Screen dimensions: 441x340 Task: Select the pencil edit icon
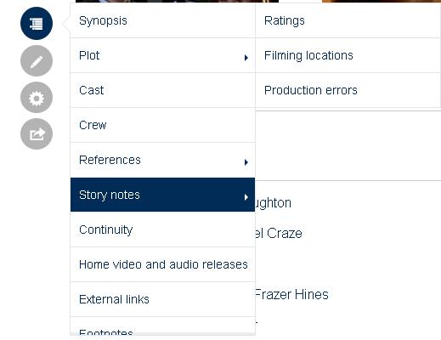click(37, 60)
